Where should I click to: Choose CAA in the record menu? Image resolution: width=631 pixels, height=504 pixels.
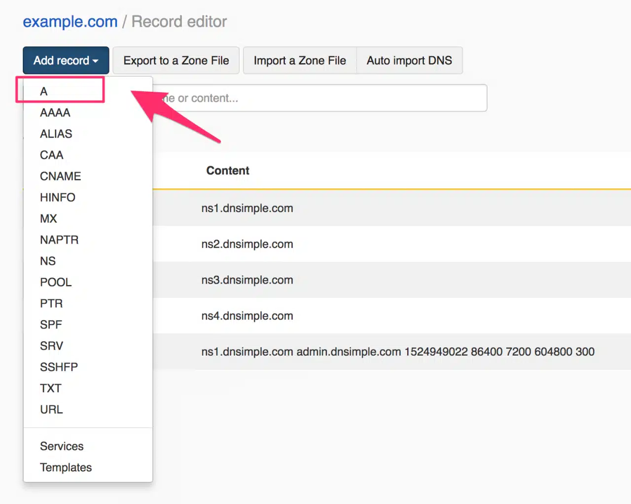click(x=88, y=155)
